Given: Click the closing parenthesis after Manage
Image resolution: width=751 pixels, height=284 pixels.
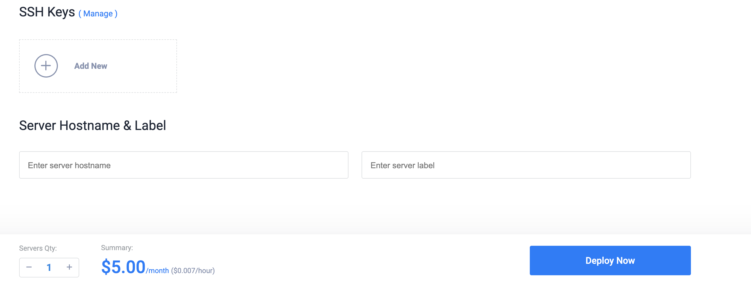Looking at the screenshot, I should pos(116,14).
